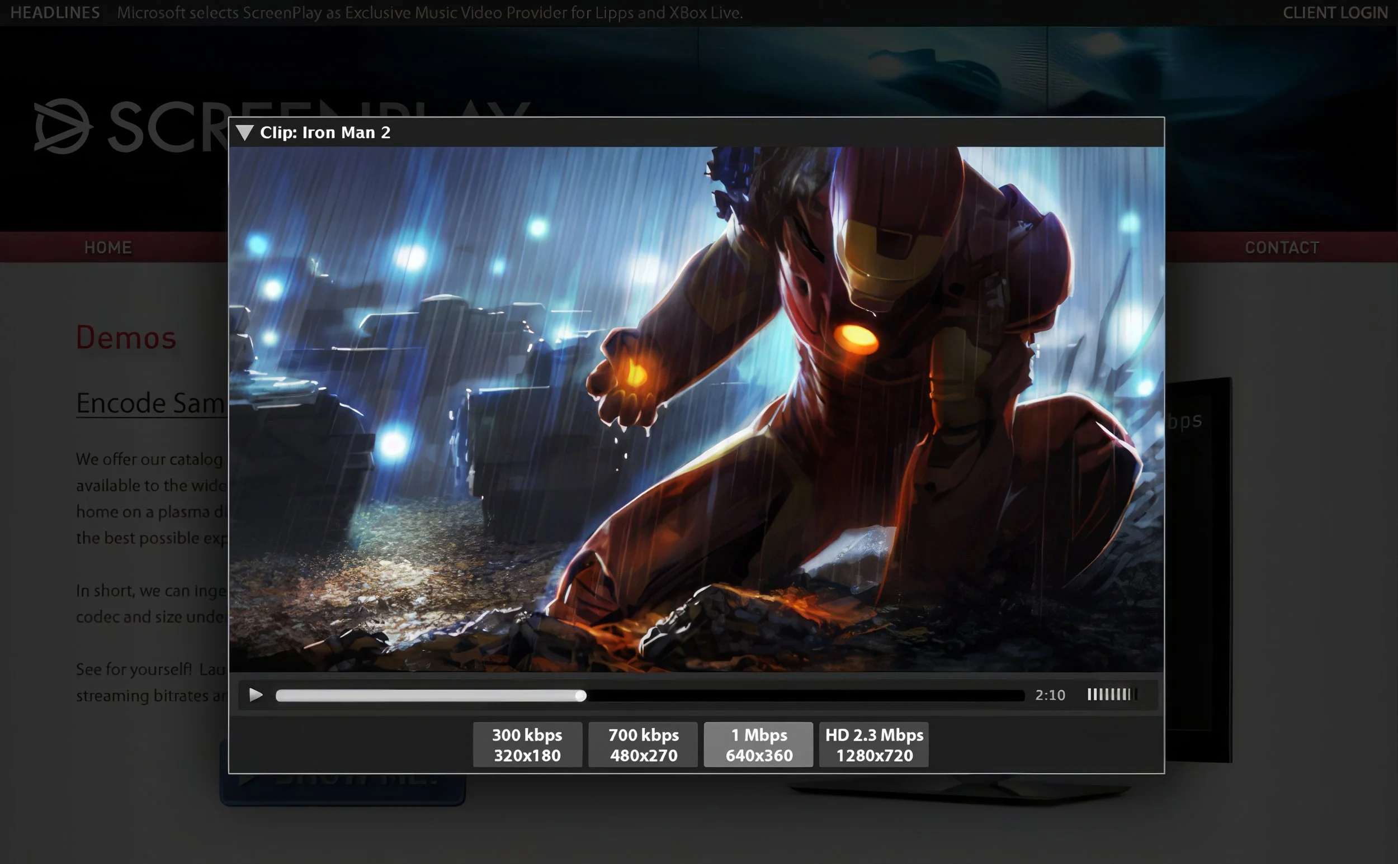Choose the 1 Mbps 640x360 bitrate option
Screen dimensions: 1398x864
click(x=758, y=744)
